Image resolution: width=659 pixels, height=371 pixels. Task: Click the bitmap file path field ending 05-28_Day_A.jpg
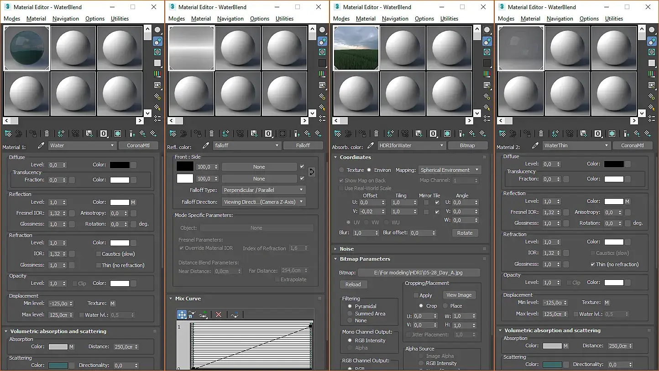tap(419, 273)
